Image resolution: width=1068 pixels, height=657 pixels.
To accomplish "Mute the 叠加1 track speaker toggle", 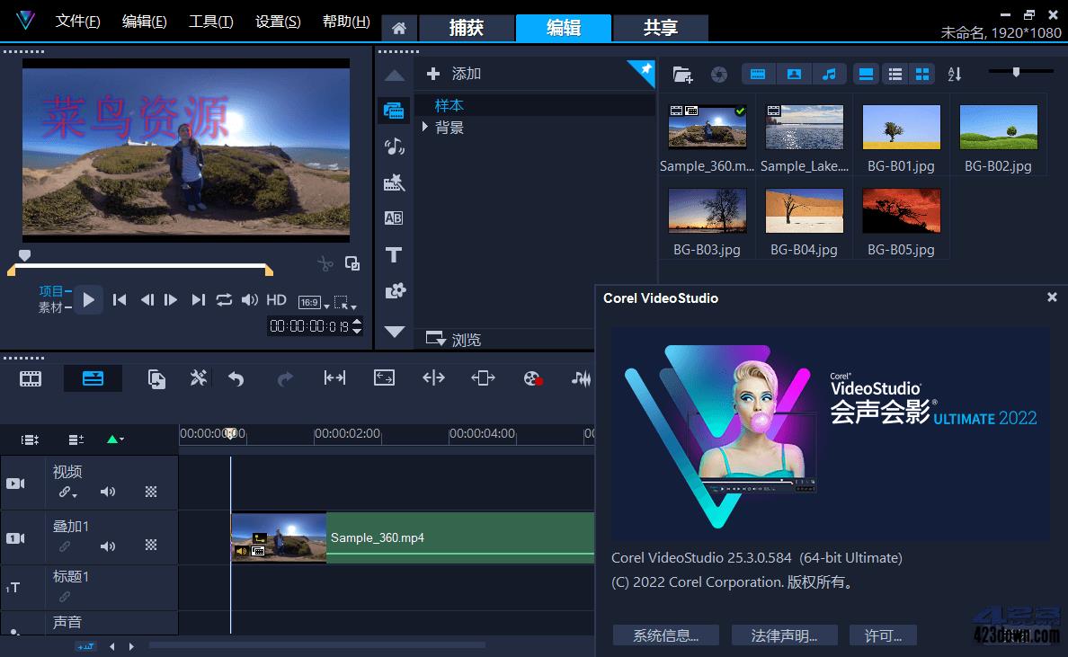I will click(x=107, y=546).
